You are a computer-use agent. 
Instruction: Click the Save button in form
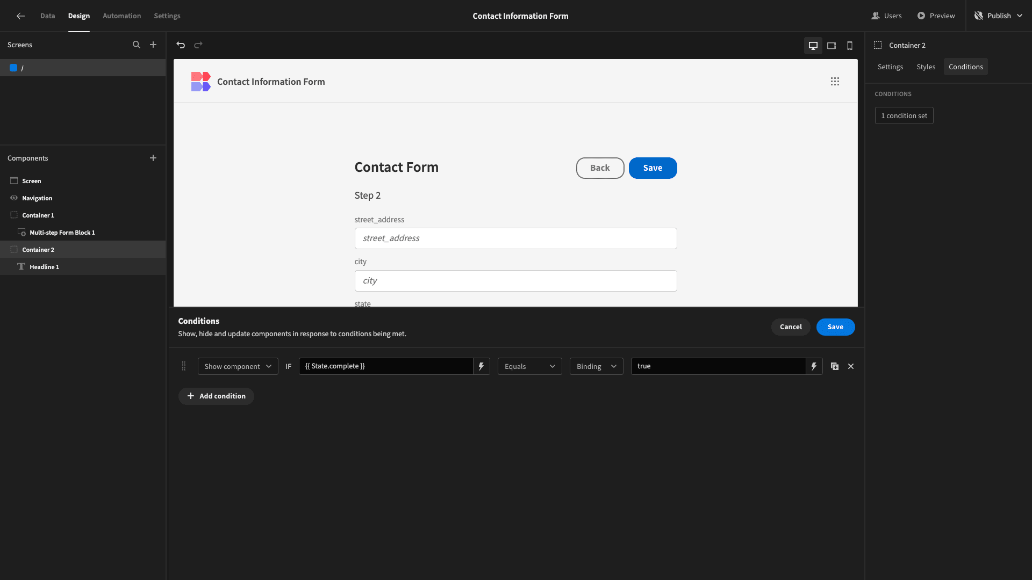(653, 168)
